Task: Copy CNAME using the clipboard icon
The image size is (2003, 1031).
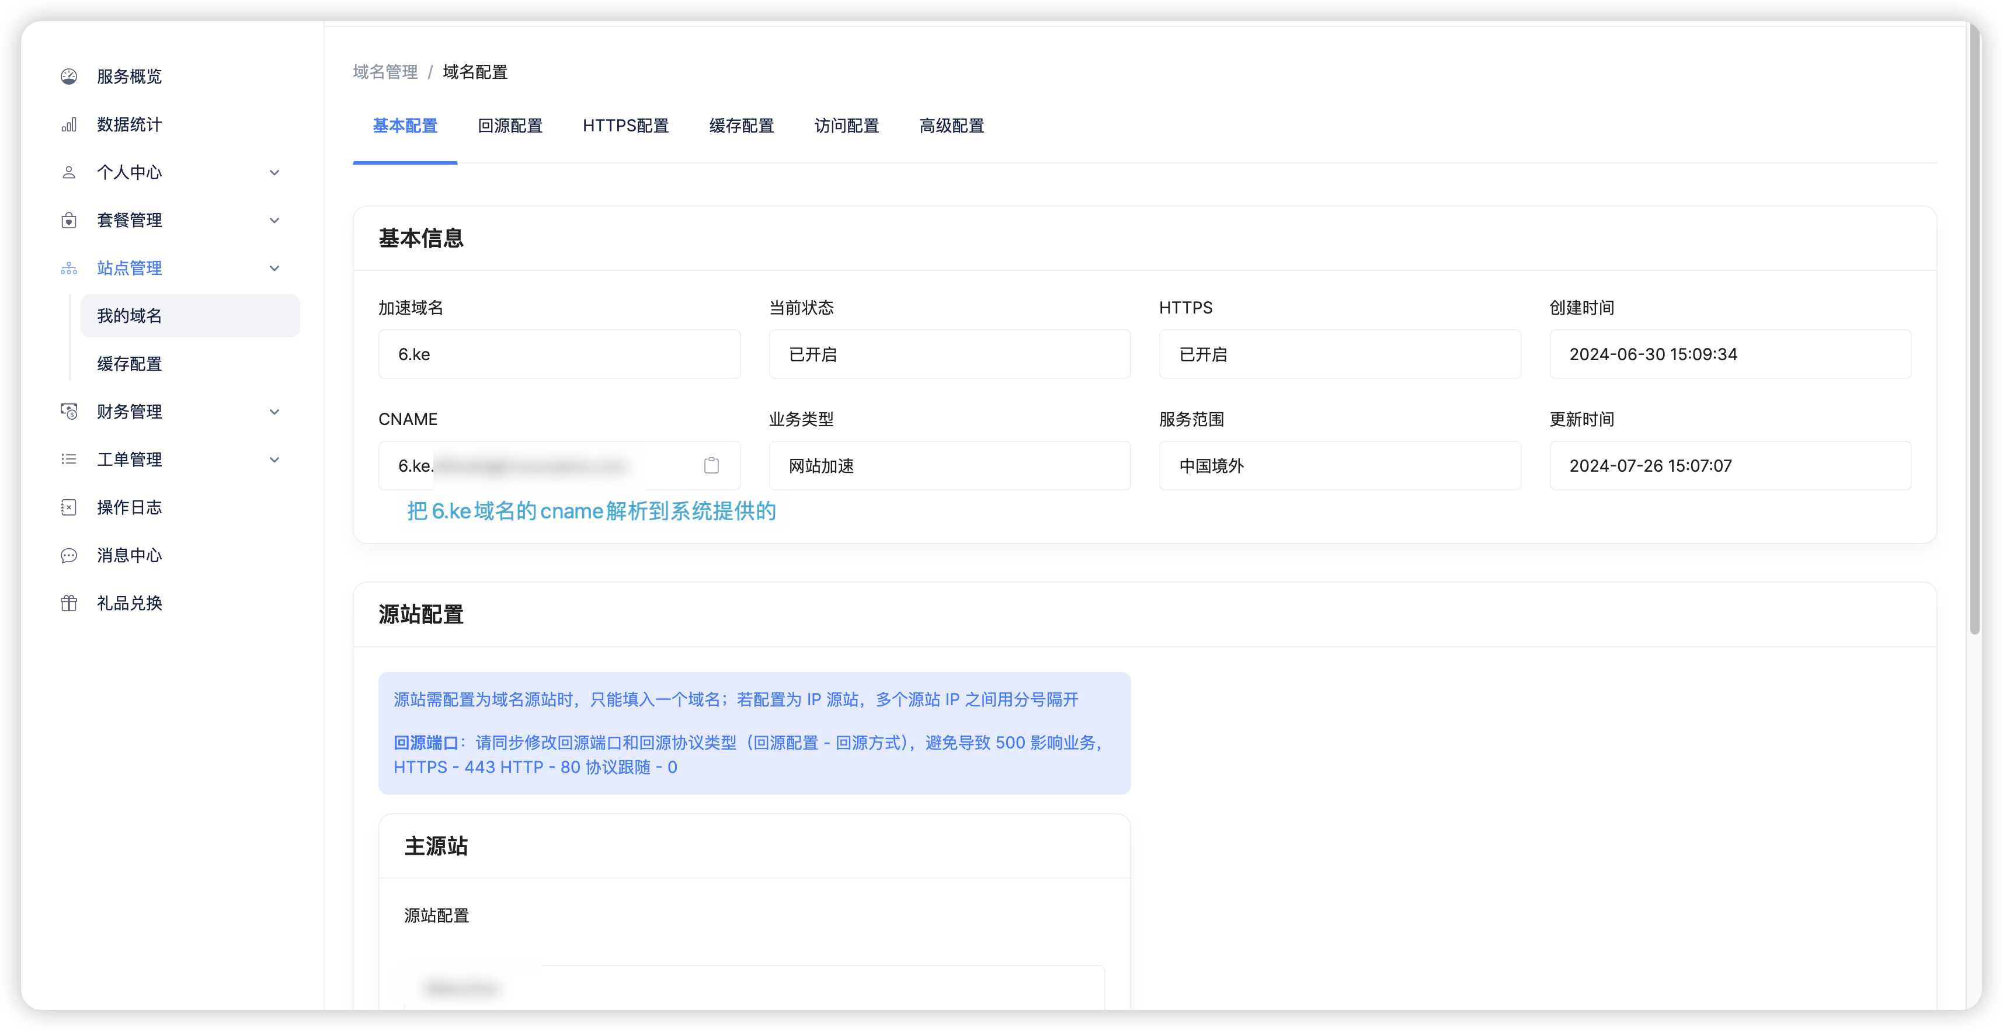Action: (711, 466)
